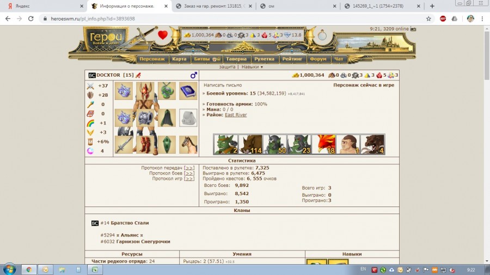Click the red boots equipment slot
This screenshot has height=275, width=490.
tap(145, 145)
